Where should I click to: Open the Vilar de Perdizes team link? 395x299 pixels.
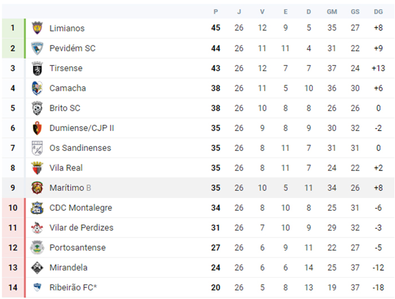(x=81, y=228)
